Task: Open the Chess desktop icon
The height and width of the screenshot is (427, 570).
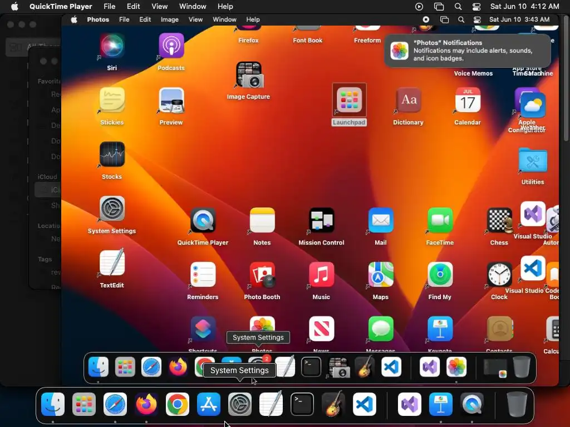Action: [499, 220]
